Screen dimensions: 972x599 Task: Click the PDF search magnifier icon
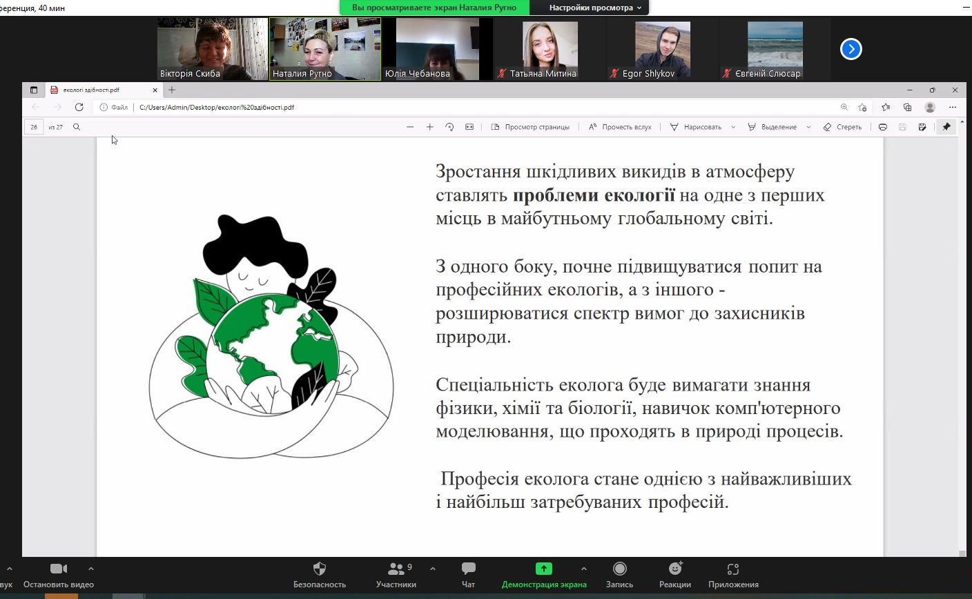(x=77, y=127)
